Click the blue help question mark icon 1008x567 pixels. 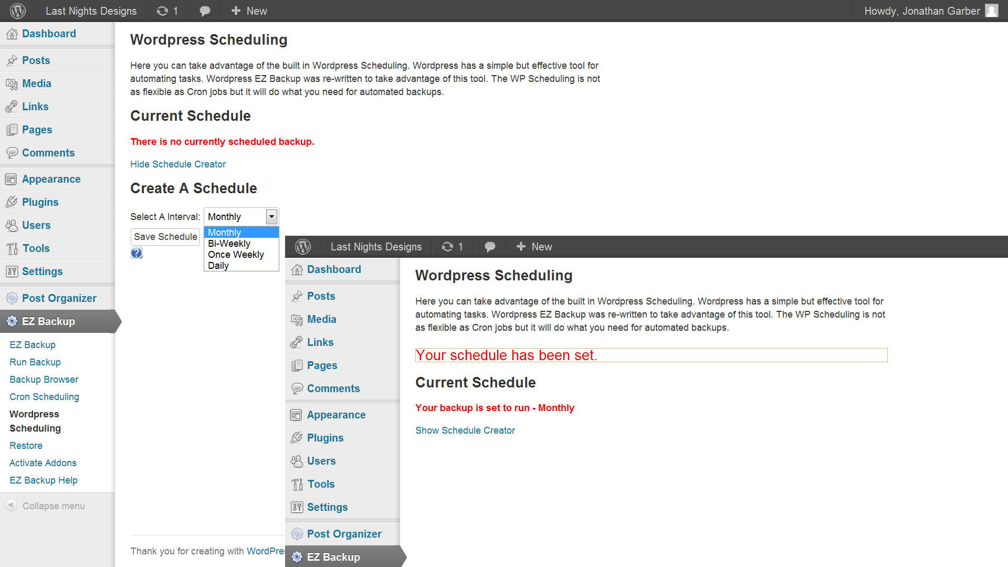pyautogui.click(x=136, y=253)
